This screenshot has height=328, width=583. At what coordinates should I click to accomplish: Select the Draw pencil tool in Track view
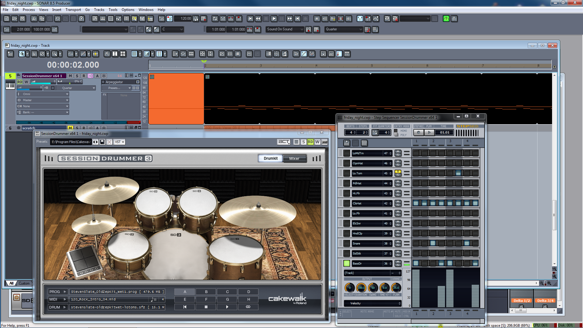83,54
